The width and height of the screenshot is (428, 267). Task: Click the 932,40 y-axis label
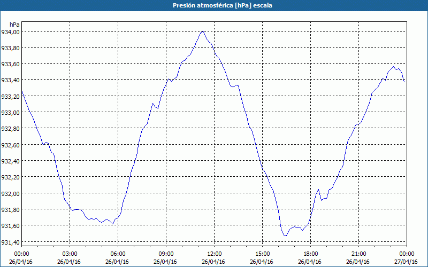point(11,161)
